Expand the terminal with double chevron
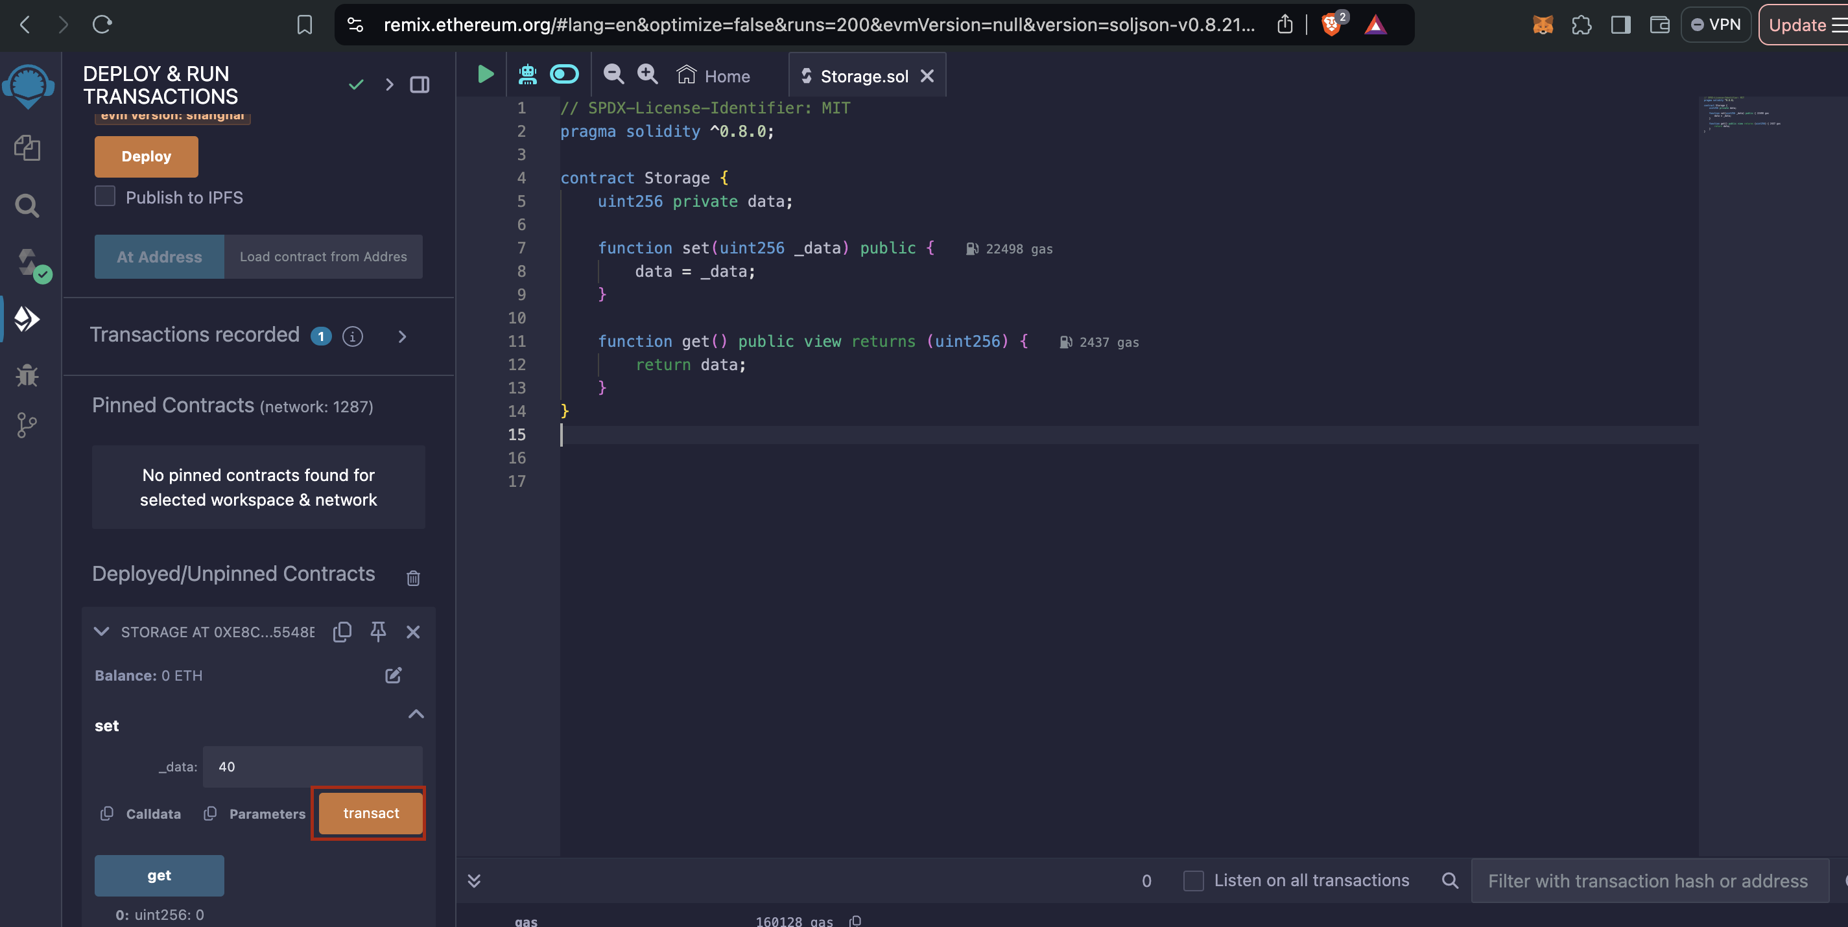1848x927 pixels. click(474, 880)
